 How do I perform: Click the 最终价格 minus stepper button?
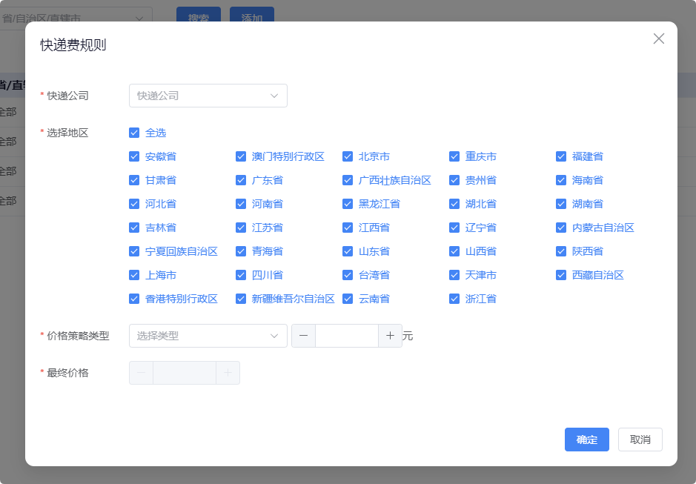tap(141, 373)
